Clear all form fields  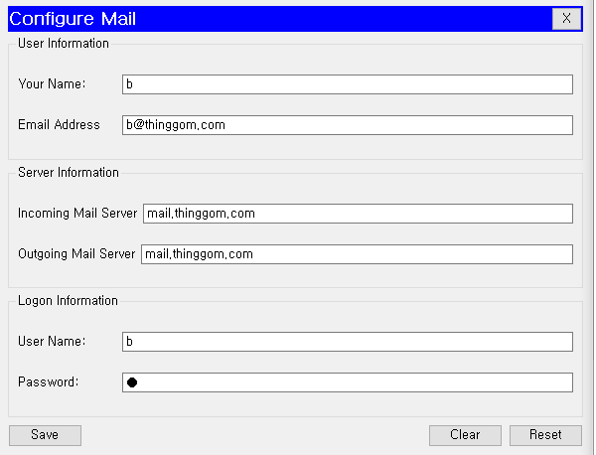465,435
